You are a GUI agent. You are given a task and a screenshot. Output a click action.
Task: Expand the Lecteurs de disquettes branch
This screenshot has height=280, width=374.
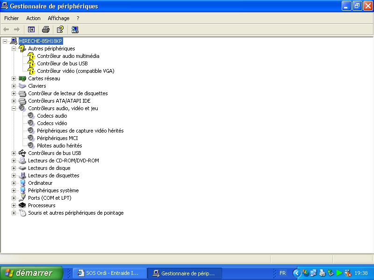click(14, 176)
